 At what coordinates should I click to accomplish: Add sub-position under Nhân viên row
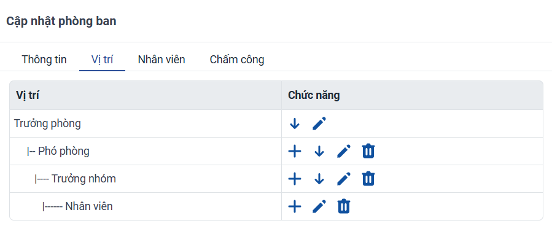click(295, 206)
